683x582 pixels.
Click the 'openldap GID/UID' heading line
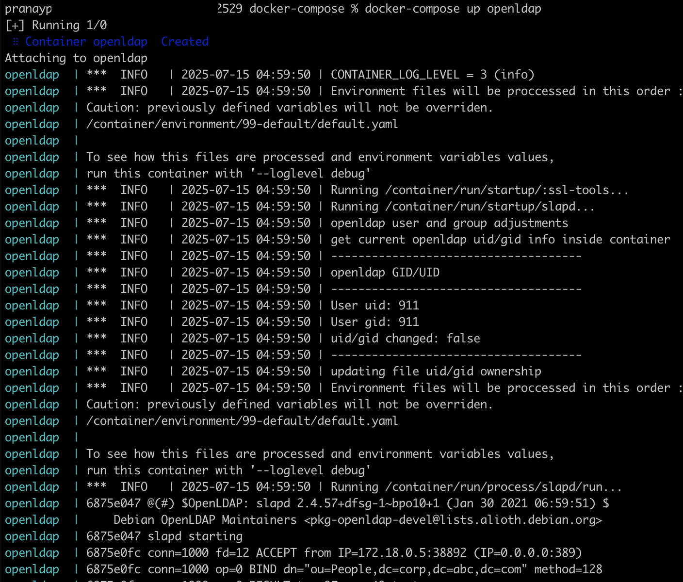tap(385, 273)
